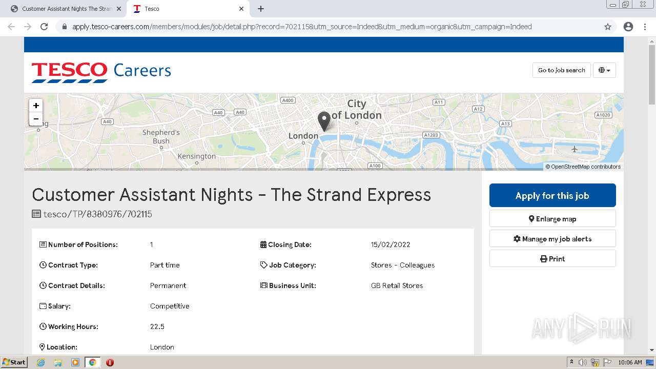Click the map location pin marker
This screenshot has height=369, width=656.
pos(324,121)
